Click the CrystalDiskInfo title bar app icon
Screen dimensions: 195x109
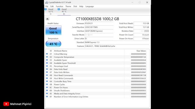pyautogui.click(x=47, y=2)
